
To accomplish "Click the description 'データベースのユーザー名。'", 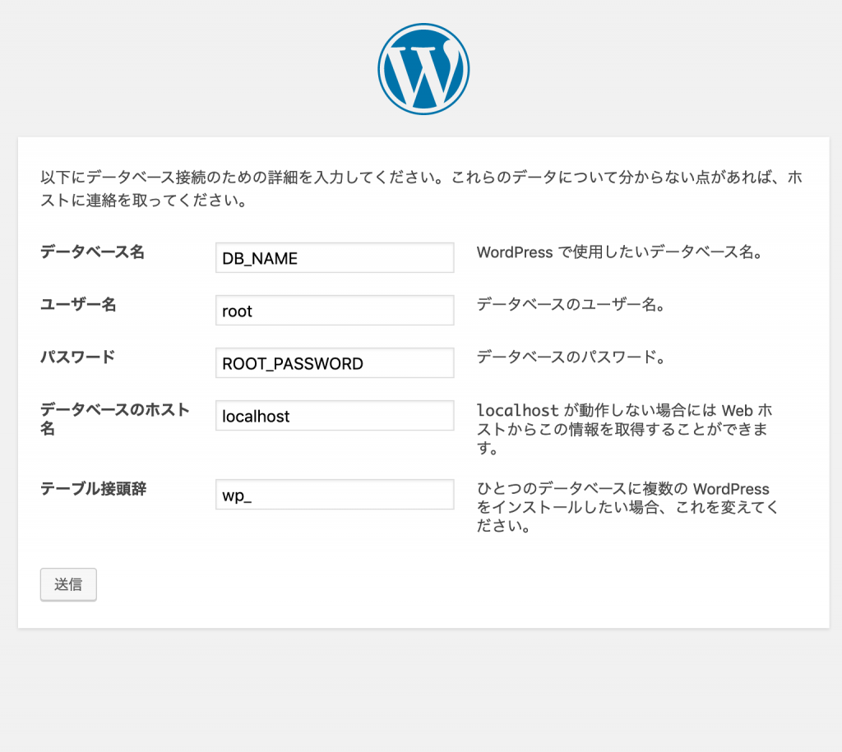I will (x=571, y=305).
